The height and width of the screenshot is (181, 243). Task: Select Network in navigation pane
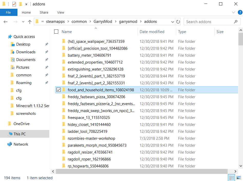(21, 144)
